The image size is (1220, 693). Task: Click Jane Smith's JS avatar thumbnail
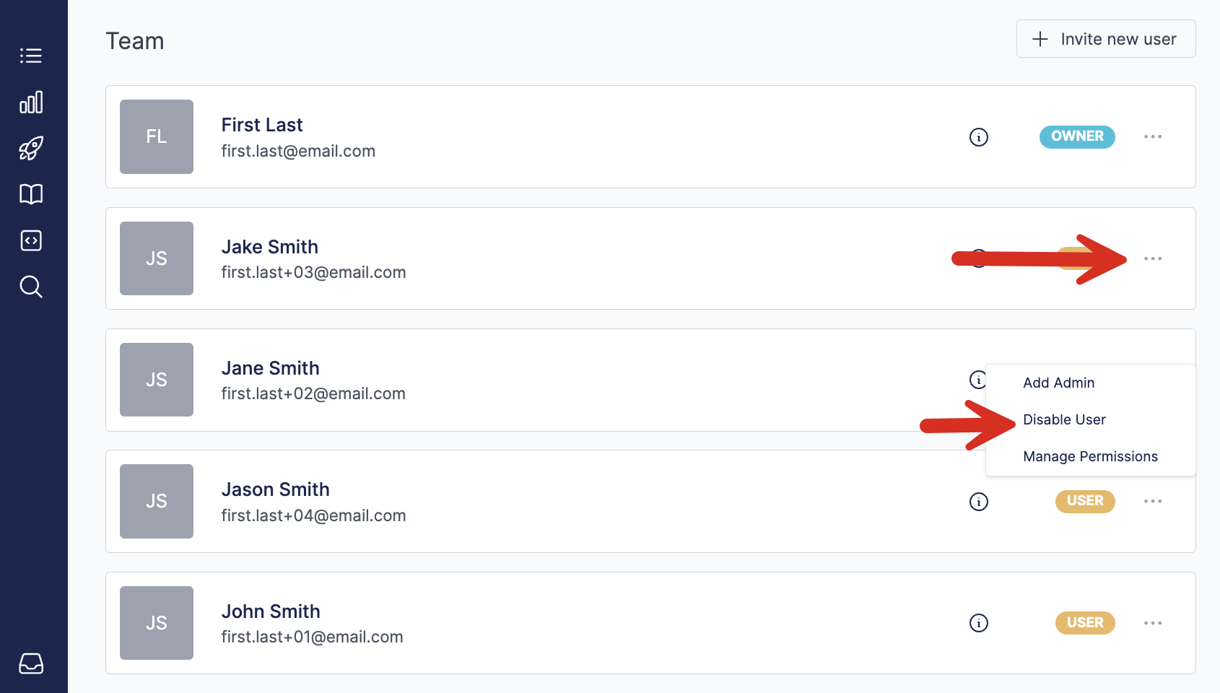tap(157, 380)
